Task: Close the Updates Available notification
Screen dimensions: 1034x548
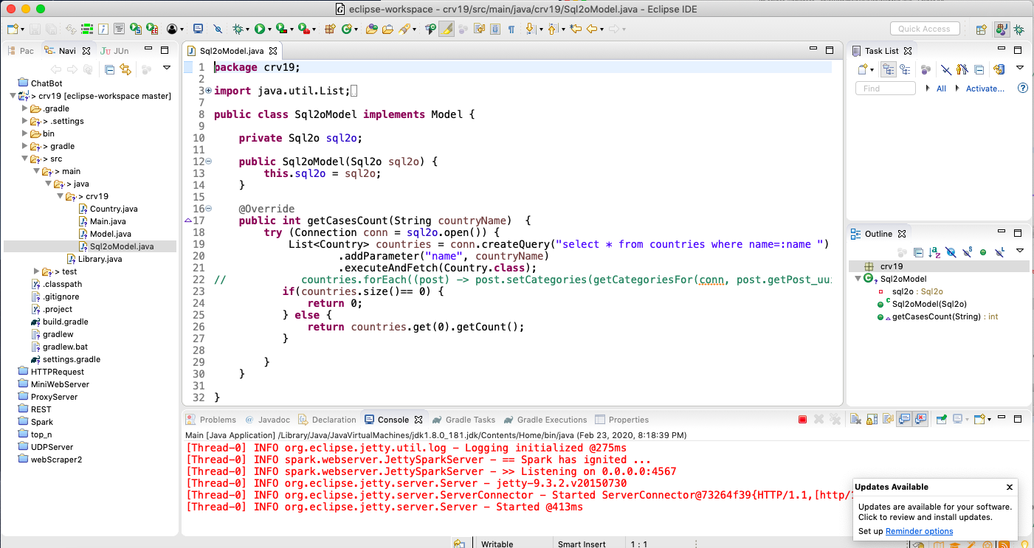Action: point(1010,487)
